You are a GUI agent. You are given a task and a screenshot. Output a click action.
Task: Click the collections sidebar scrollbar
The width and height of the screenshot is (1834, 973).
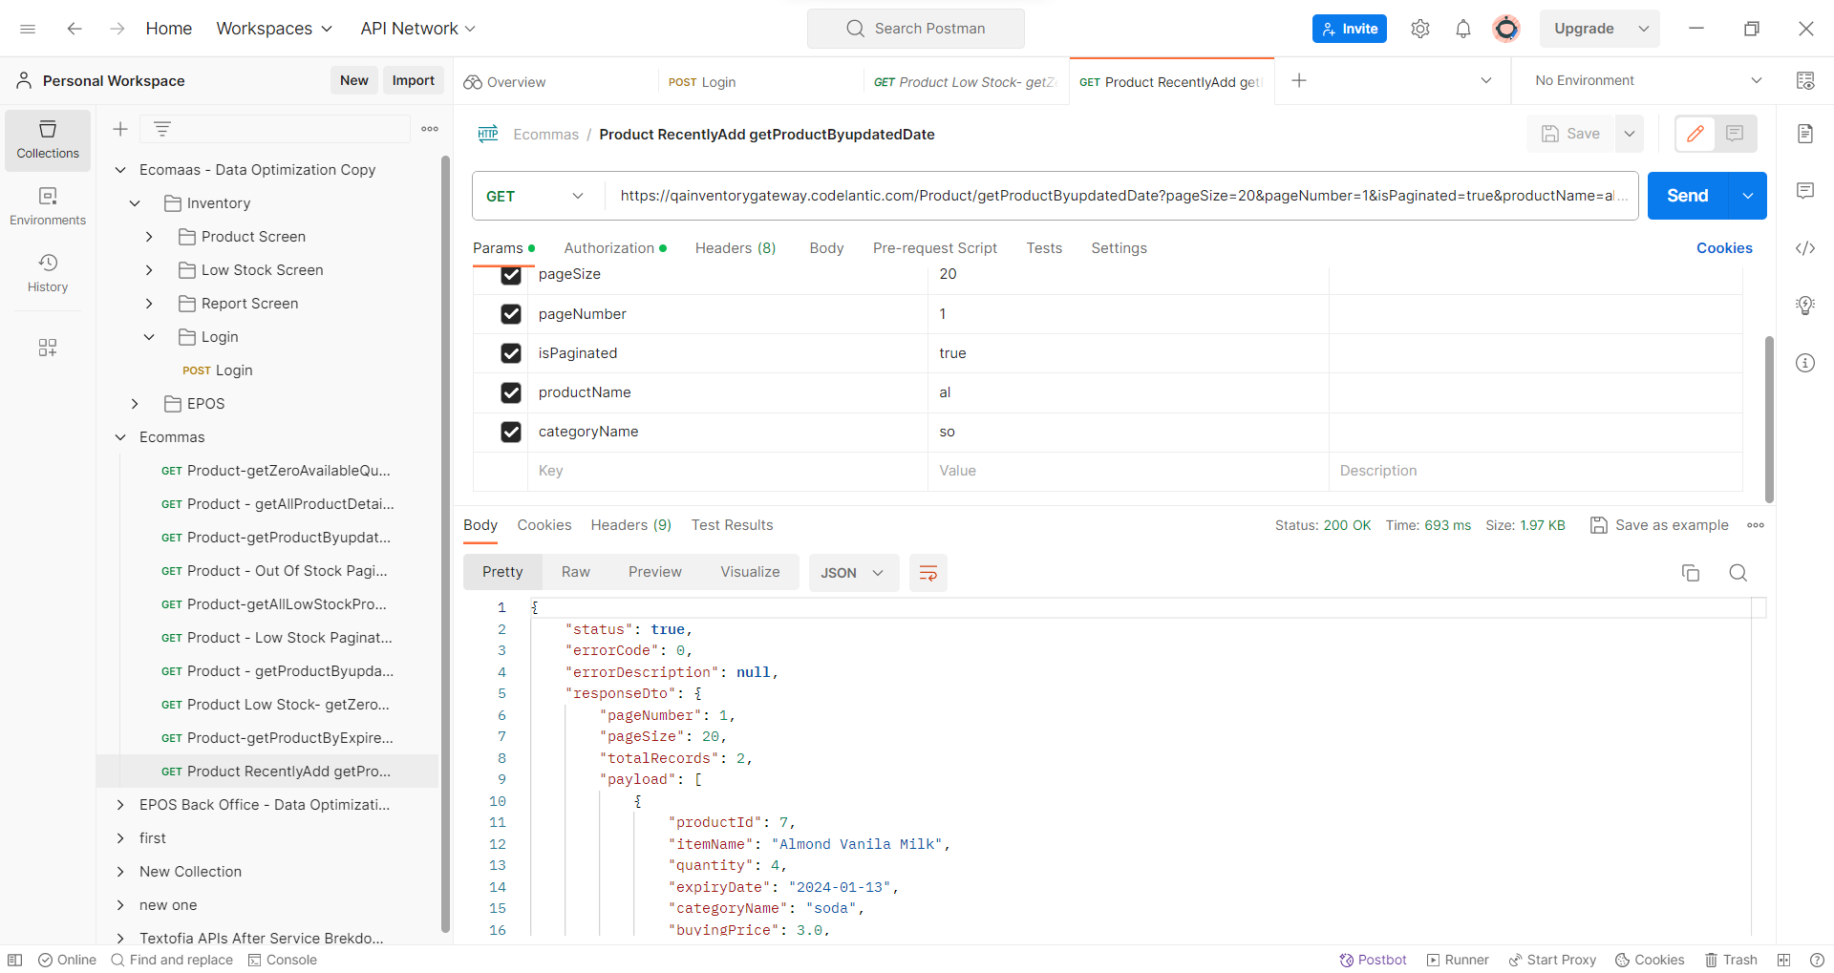tap(445, 544)
